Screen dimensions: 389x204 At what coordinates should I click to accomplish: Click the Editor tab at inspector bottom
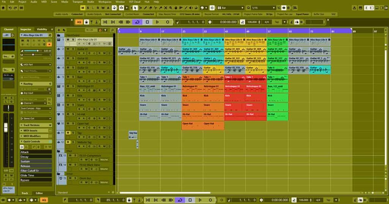pos(39,193)
